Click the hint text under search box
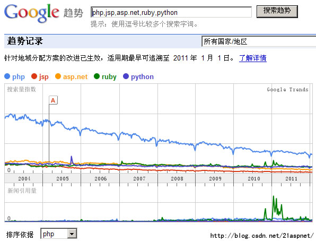 (144, 24)
